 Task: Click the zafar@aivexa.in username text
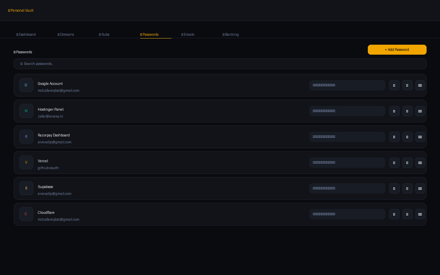pyautogui.click(x=51, y=116)
